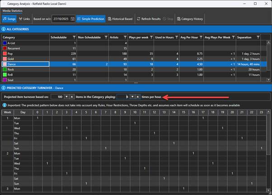Select the Dance category row
The width and height of the screenshot is (272, 195).
(x=134, y=64)
